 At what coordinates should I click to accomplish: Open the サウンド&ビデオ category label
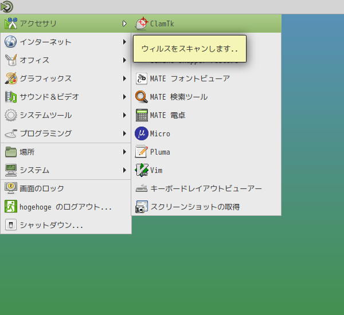pyautogui.click(x=49, y=97)
